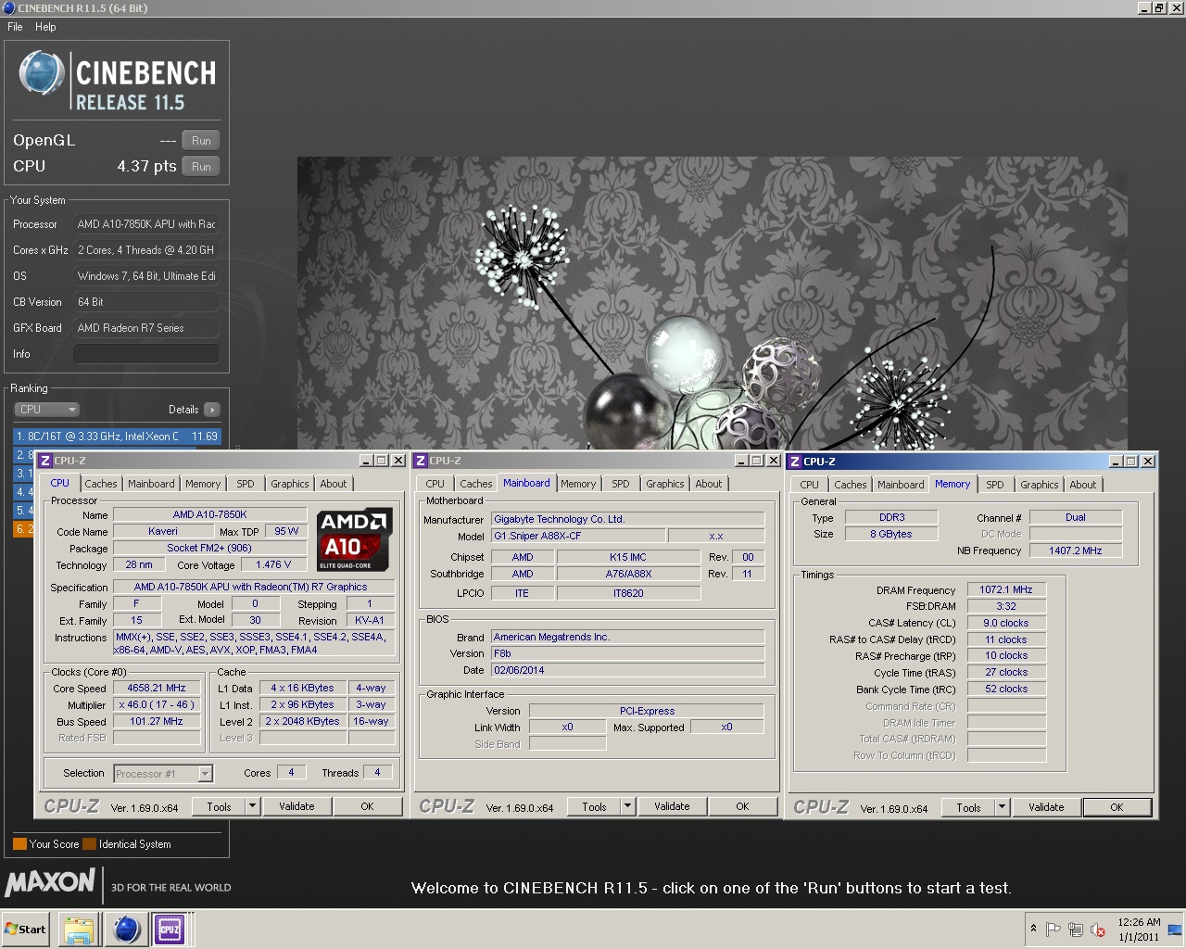Select the 8C/16T Intel Xeon ranking entry
This screenshot has height=949, width=1186.
117,436
